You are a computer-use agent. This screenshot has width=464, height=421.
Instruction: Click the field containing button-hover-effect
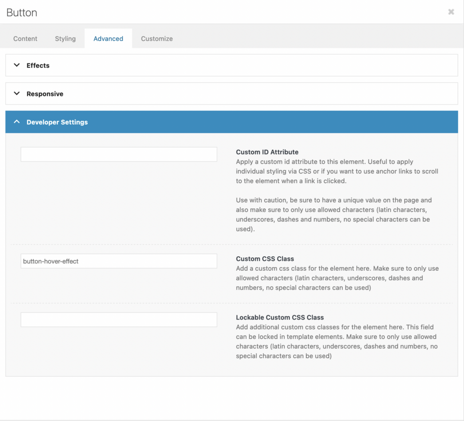[x=118, y=261]
